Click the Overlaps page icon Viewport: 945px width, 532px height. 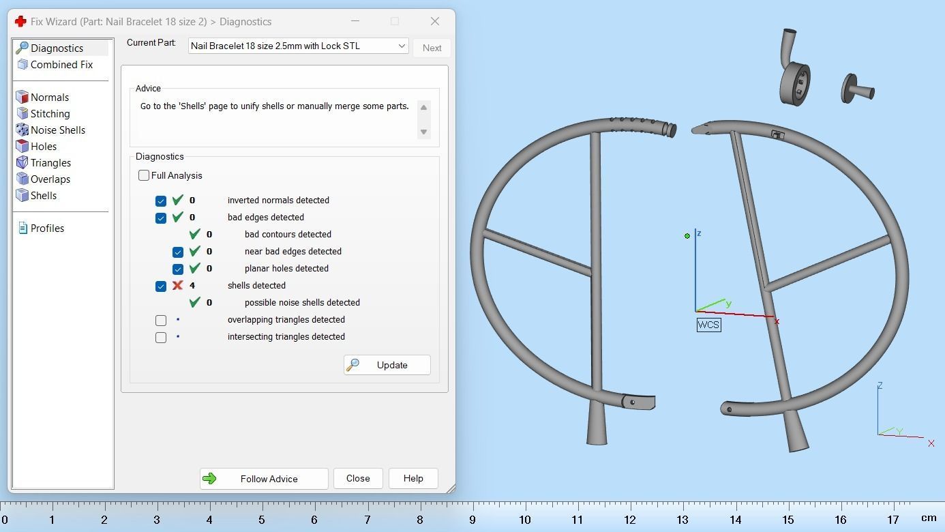tap(22, 179)
